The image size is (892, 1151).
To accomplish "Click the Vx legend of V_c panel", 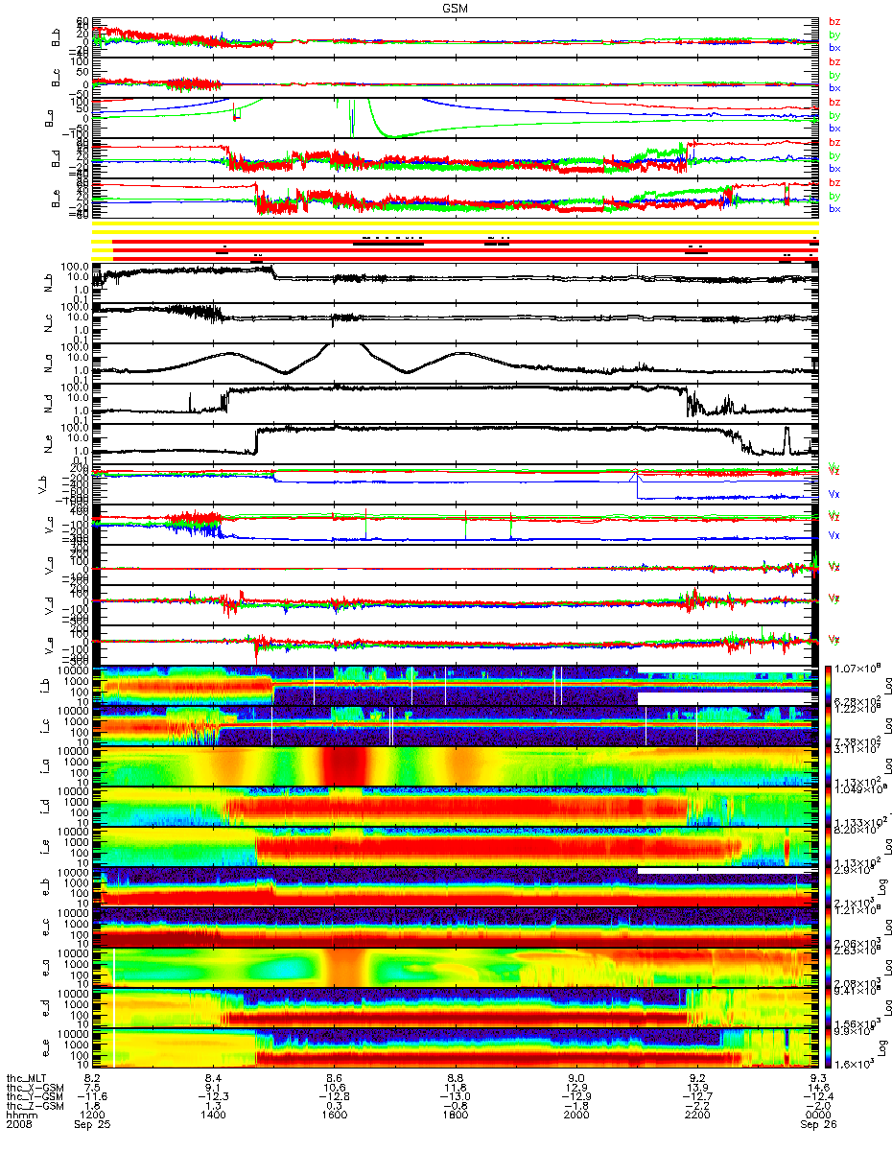I will [833, 535].
